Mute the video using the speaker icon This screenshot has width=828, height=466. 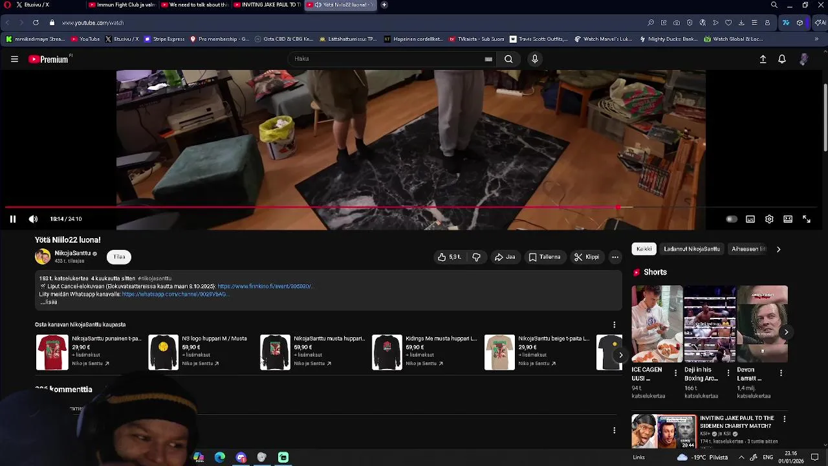[33, 219]
